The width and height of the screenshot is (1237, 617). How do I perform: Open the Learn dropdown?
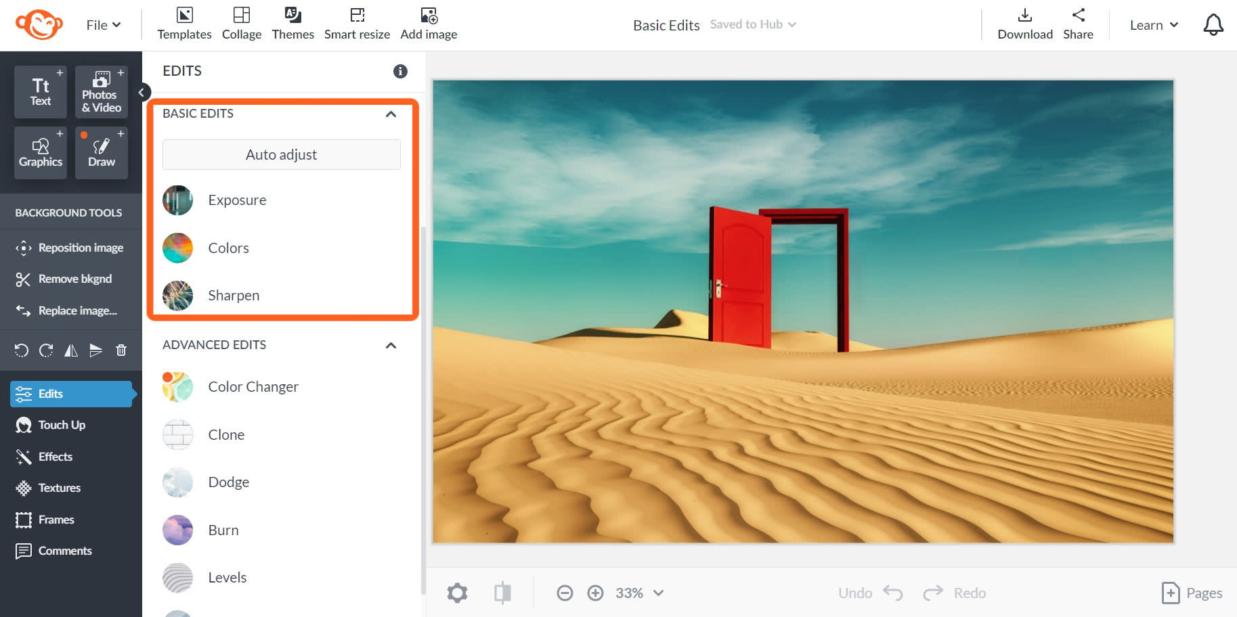tap(1154, 25)
